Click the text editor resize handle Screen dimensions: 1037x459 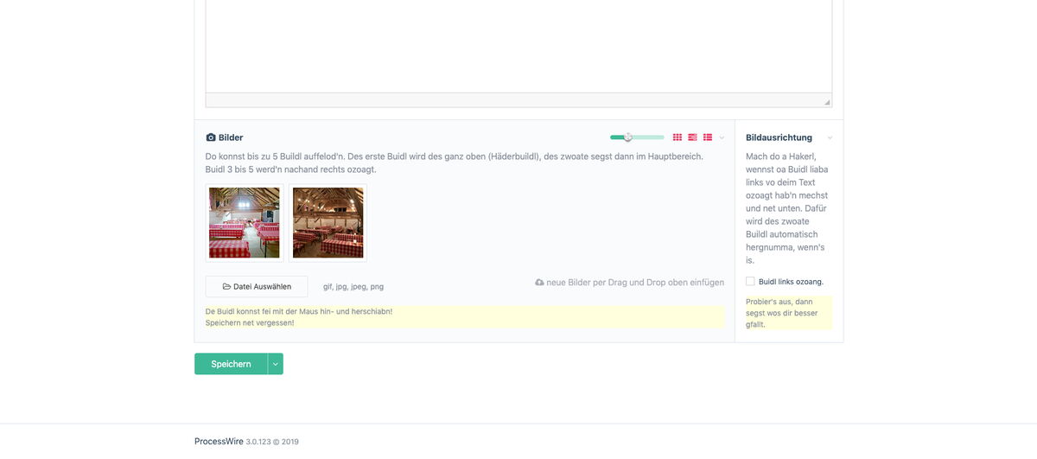point(827,102)
